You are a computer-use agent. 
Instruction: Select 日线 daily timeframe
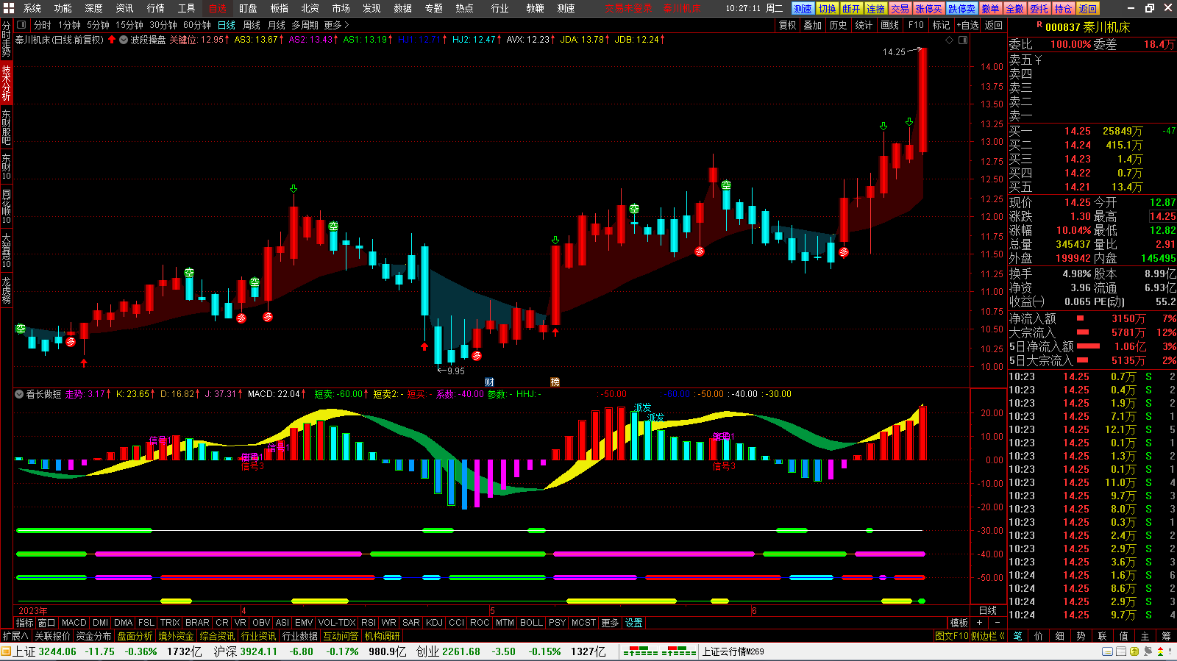227,25
